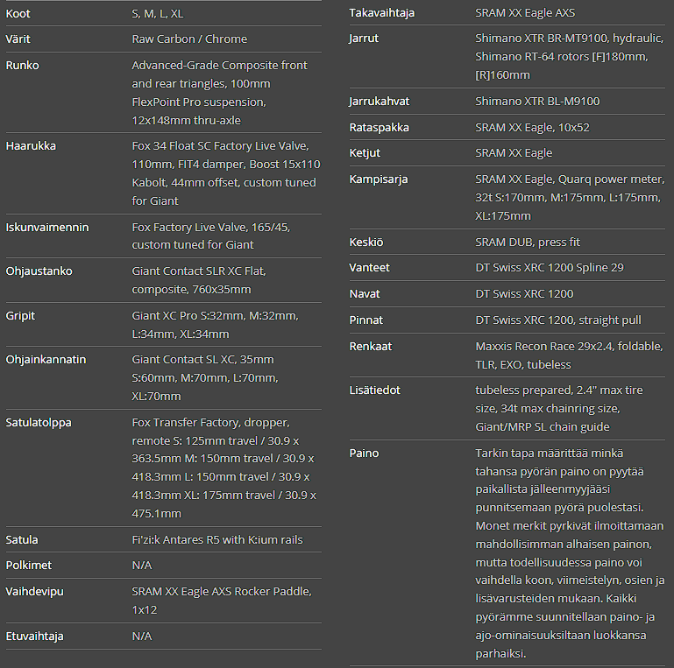Click the Etuvaihtaja label

(35, 636)
